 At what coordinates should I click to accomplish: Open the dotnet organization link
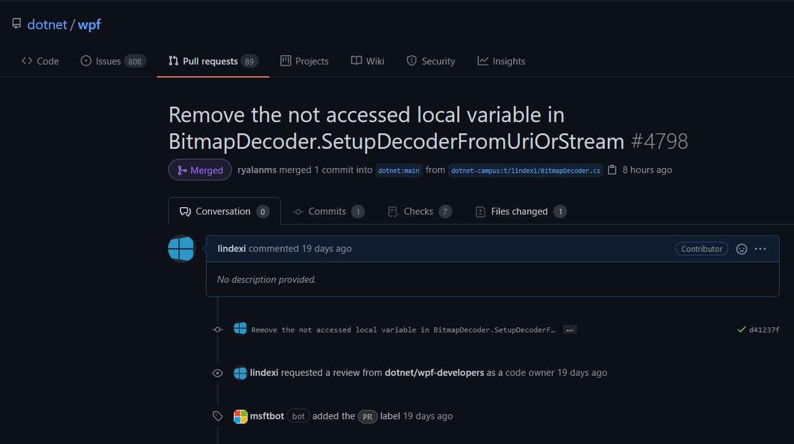click(47, 25)
